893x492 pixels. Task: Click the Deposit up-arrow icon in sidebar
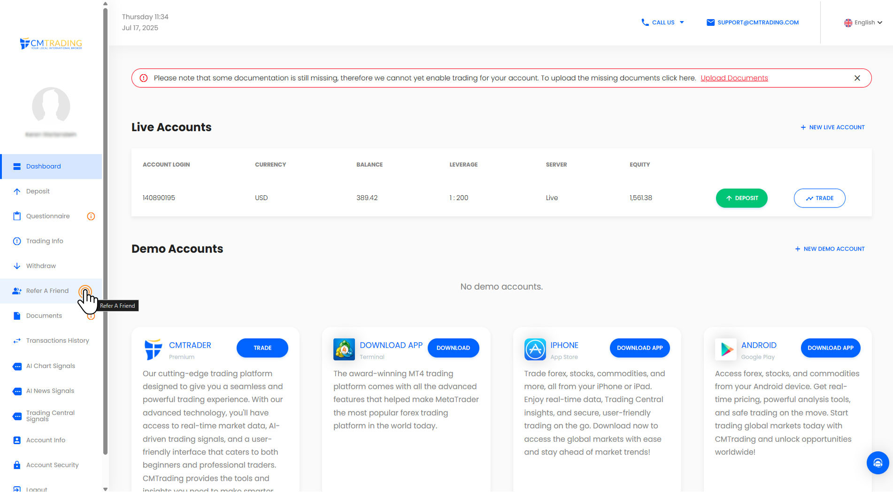point(17,192)
